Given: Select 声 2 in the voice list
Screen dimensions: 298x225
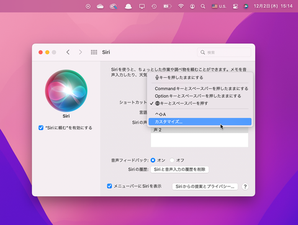Looking at the screenshot, I should 199,130.
